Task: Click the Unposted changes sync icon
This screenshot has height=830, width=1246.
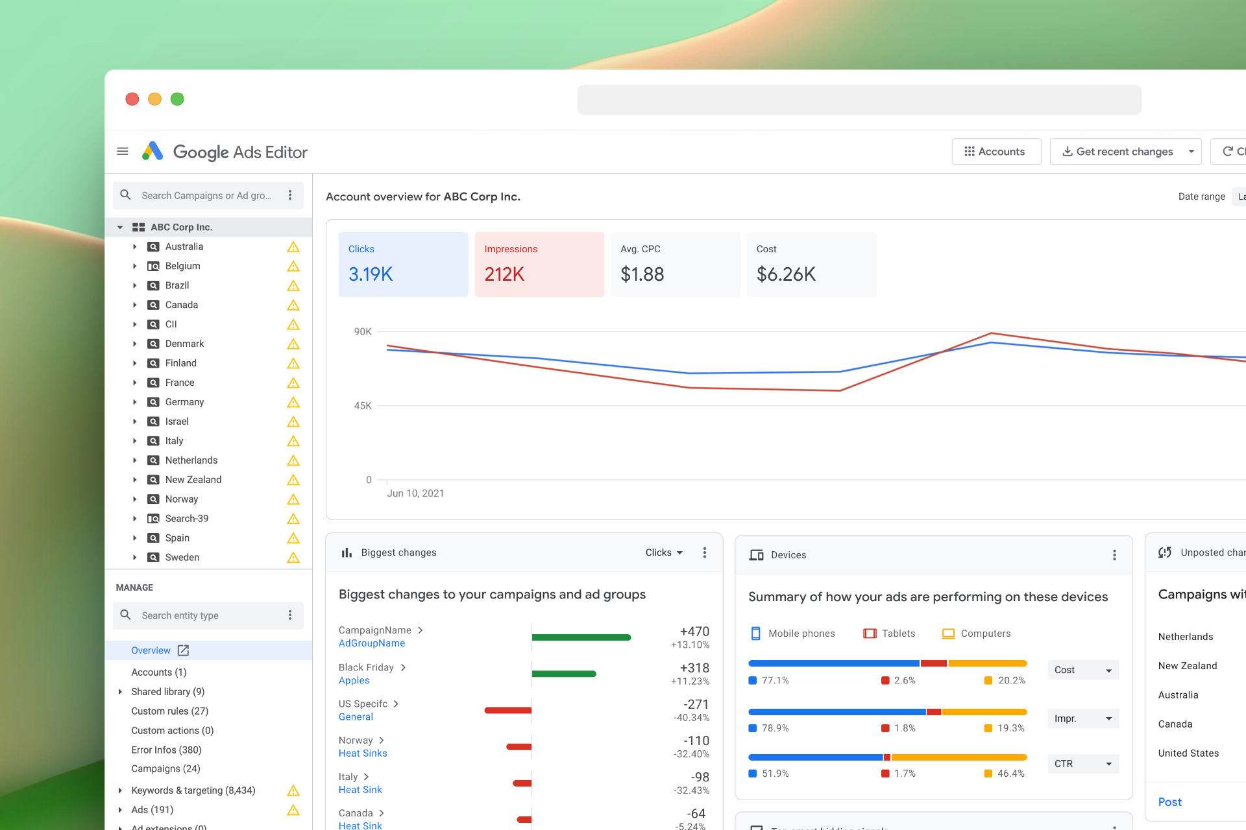Action: tap(1165, 552)
